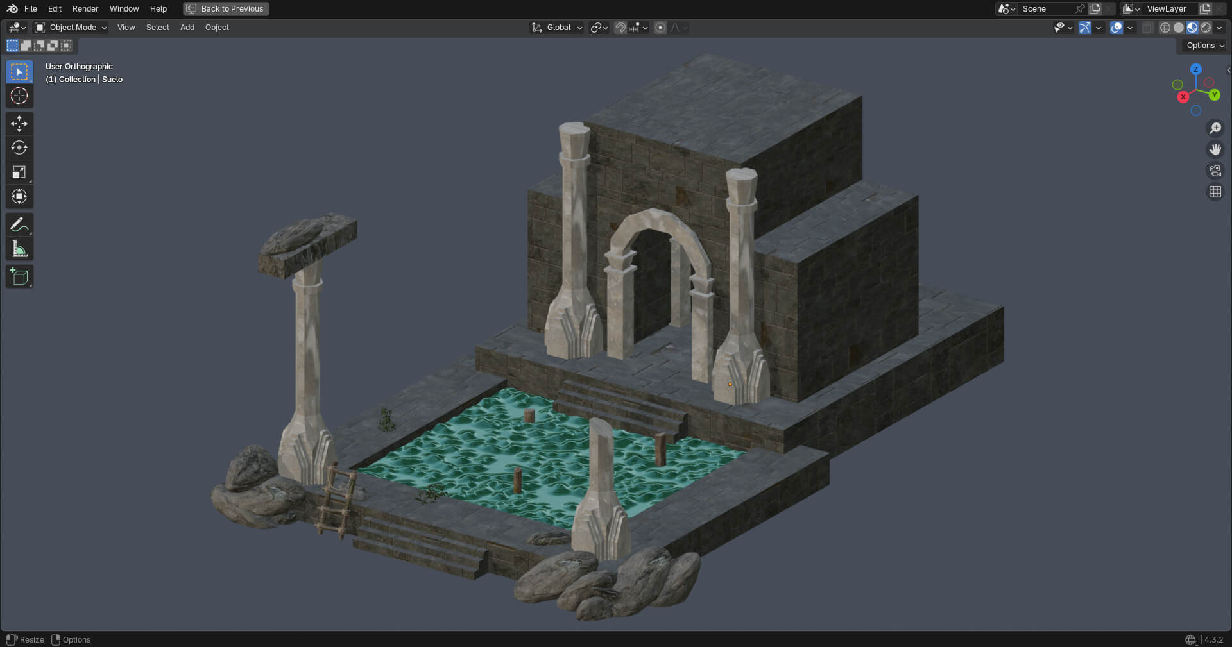Choose the Cursor tool
Screen dimensions: 1232x647
coord(19,96)
